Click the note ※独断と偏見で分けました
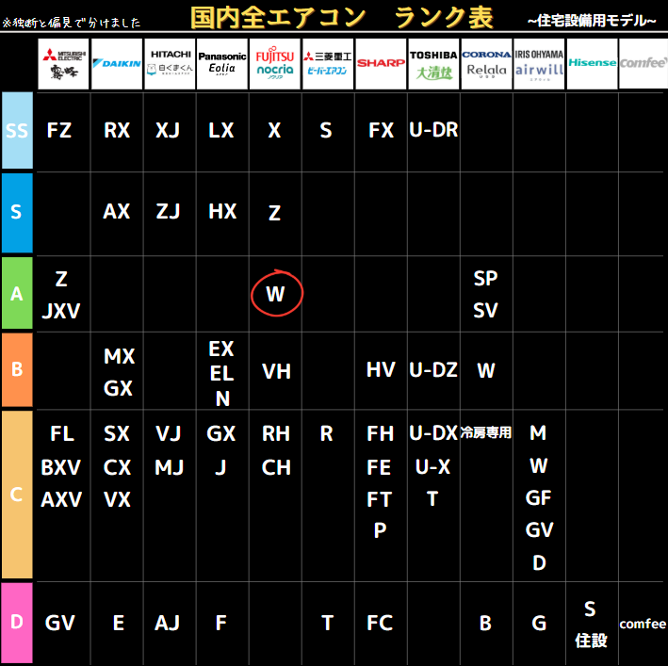 click(x=72, y=23)
